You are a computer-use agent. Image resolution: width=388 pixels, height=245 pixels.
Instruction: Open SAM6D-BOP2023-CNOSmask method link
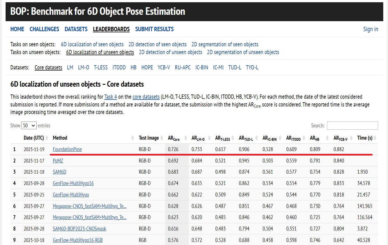[79, 229]
